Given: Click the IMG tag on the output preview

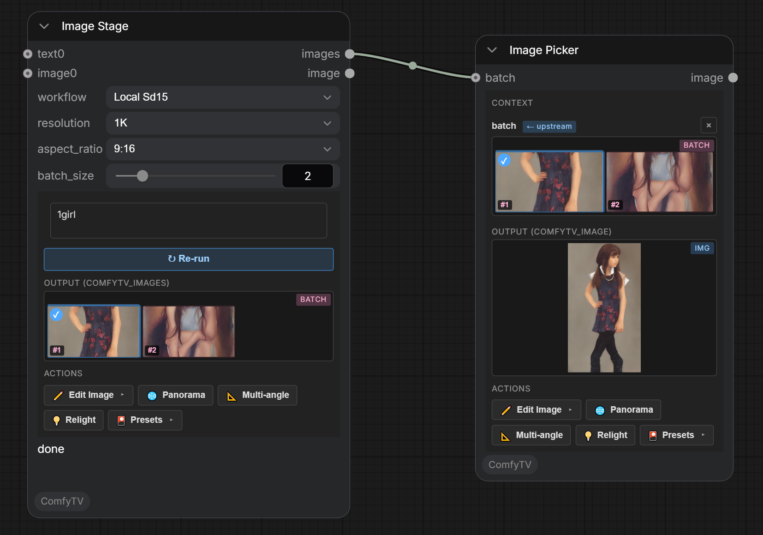Looking at the screenshot, I should click(x=702, y=248).
